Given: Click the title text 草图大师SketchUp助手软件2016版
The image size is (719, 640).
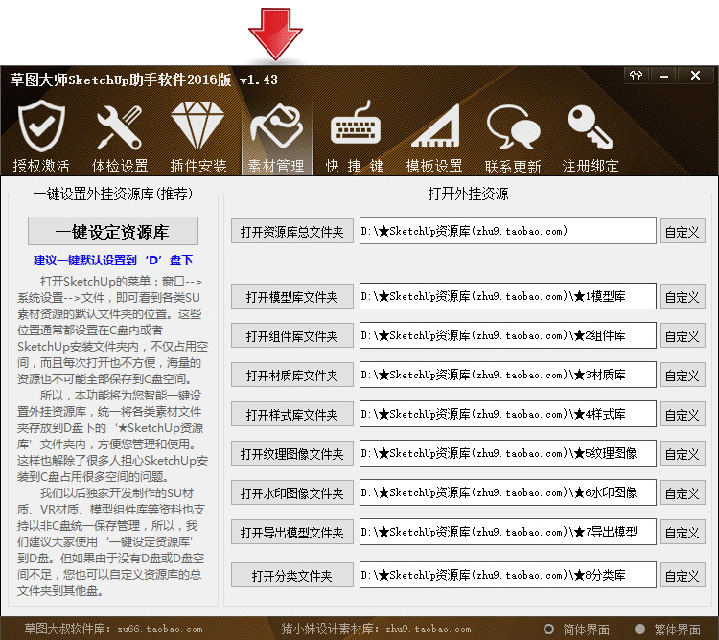Looking at the screenshot, I should click(x=121, y=80).
